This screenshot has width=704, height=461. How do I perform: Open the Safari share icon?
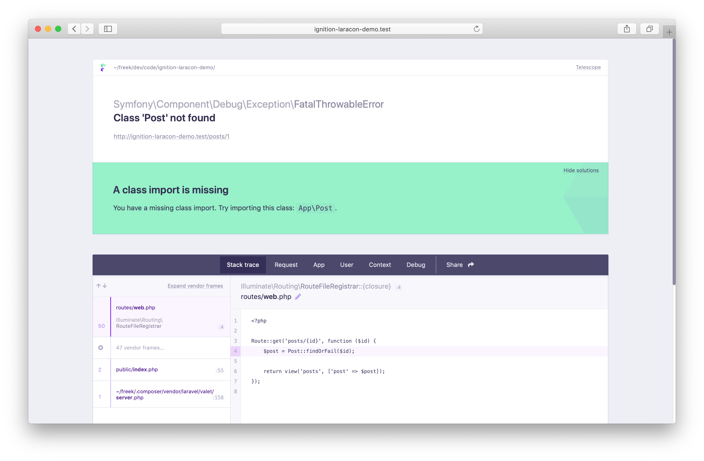point(627,29)
